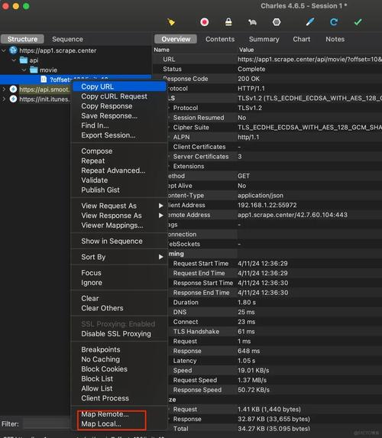Click the broom clear session icon
Screen dimensions: 382x438
click(171, 22)
